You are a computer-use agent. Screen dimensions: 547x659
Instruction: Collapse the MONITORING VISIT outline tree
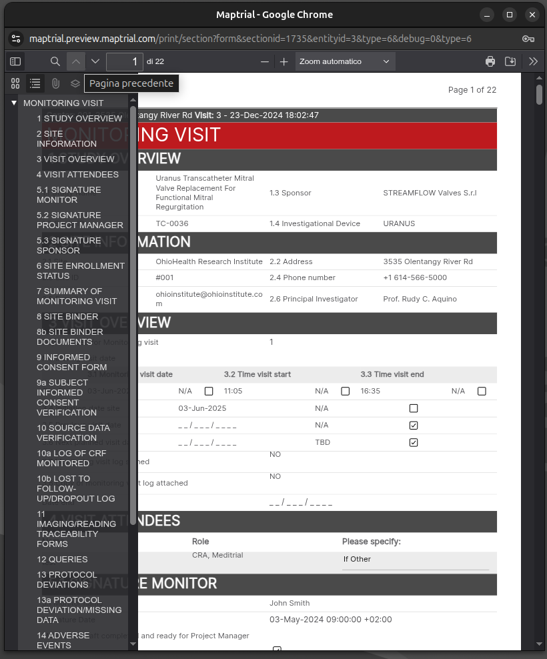pos(14,103)
